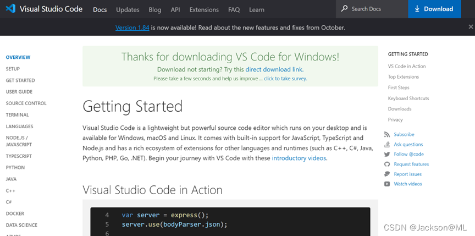The image size is (475, 236).
Task: Click the search magnifier icon
Action: tap(345, 8)
